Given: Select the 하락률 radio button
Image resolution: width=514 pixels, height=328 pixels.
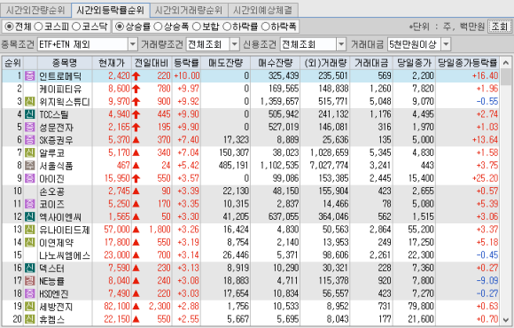Looking at the screenshot, I should coord(227,27).
